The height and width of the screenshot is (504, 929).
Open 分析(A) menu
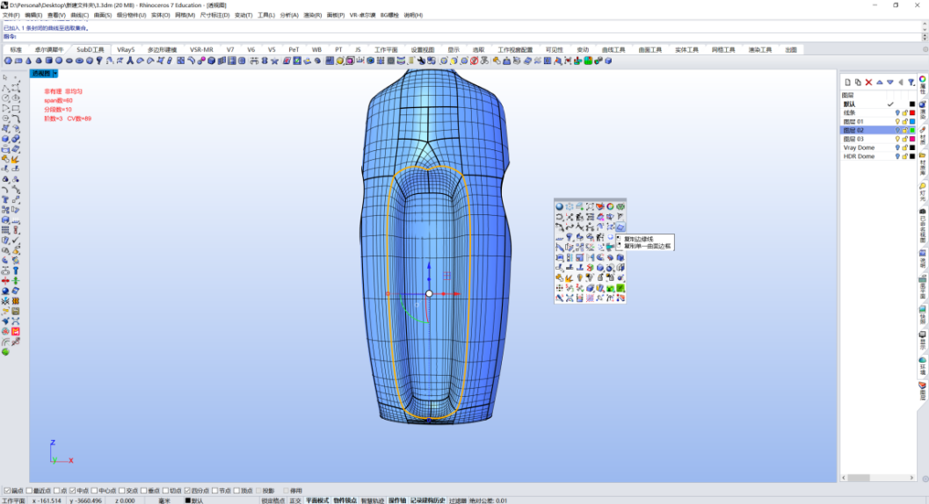(x=289, y=16)
